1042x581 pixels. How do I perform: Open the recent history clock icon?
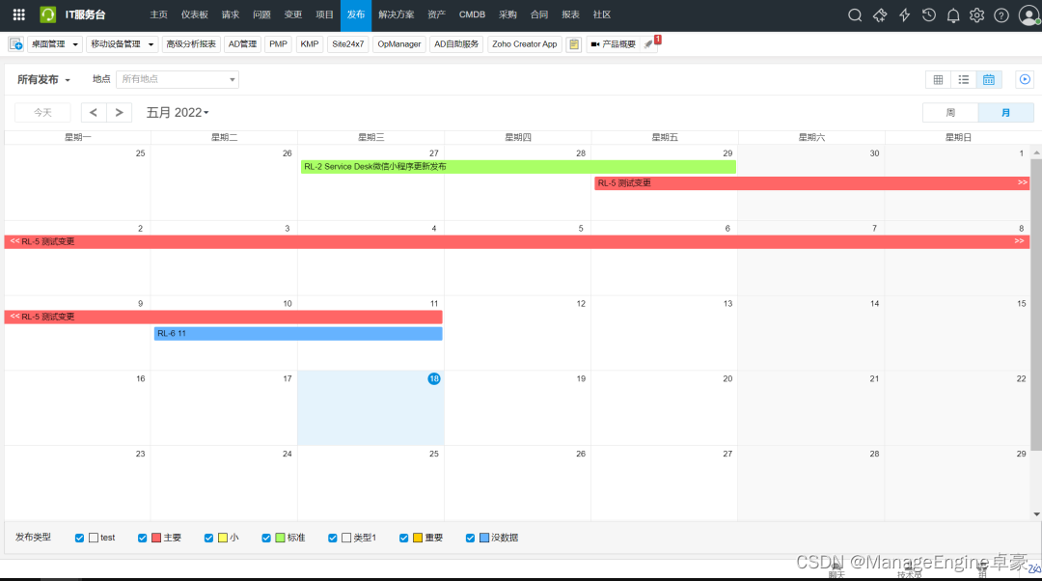pos(928,14)
